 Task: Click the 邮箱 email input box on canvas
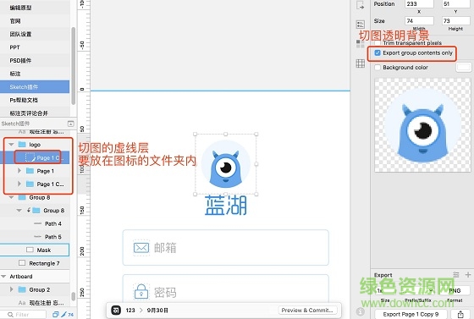coord(225,248)
